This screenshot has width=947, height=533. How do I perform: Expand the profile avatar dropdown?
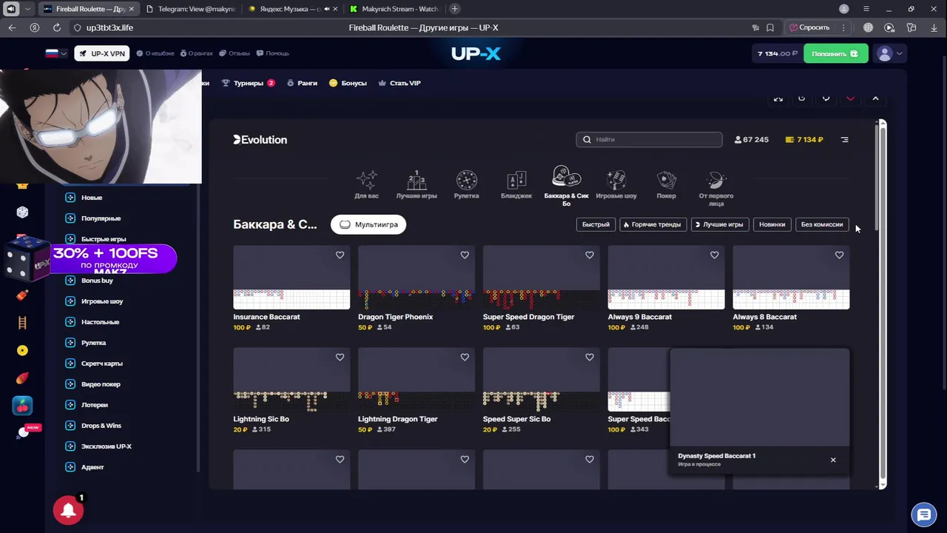click(x=890, y=53)
